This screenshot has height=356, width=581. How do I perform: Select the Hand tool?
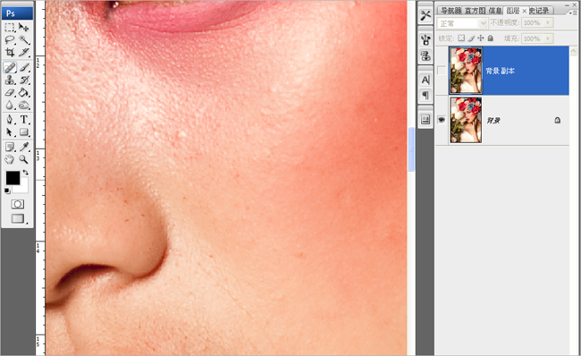tap(10, 159)
